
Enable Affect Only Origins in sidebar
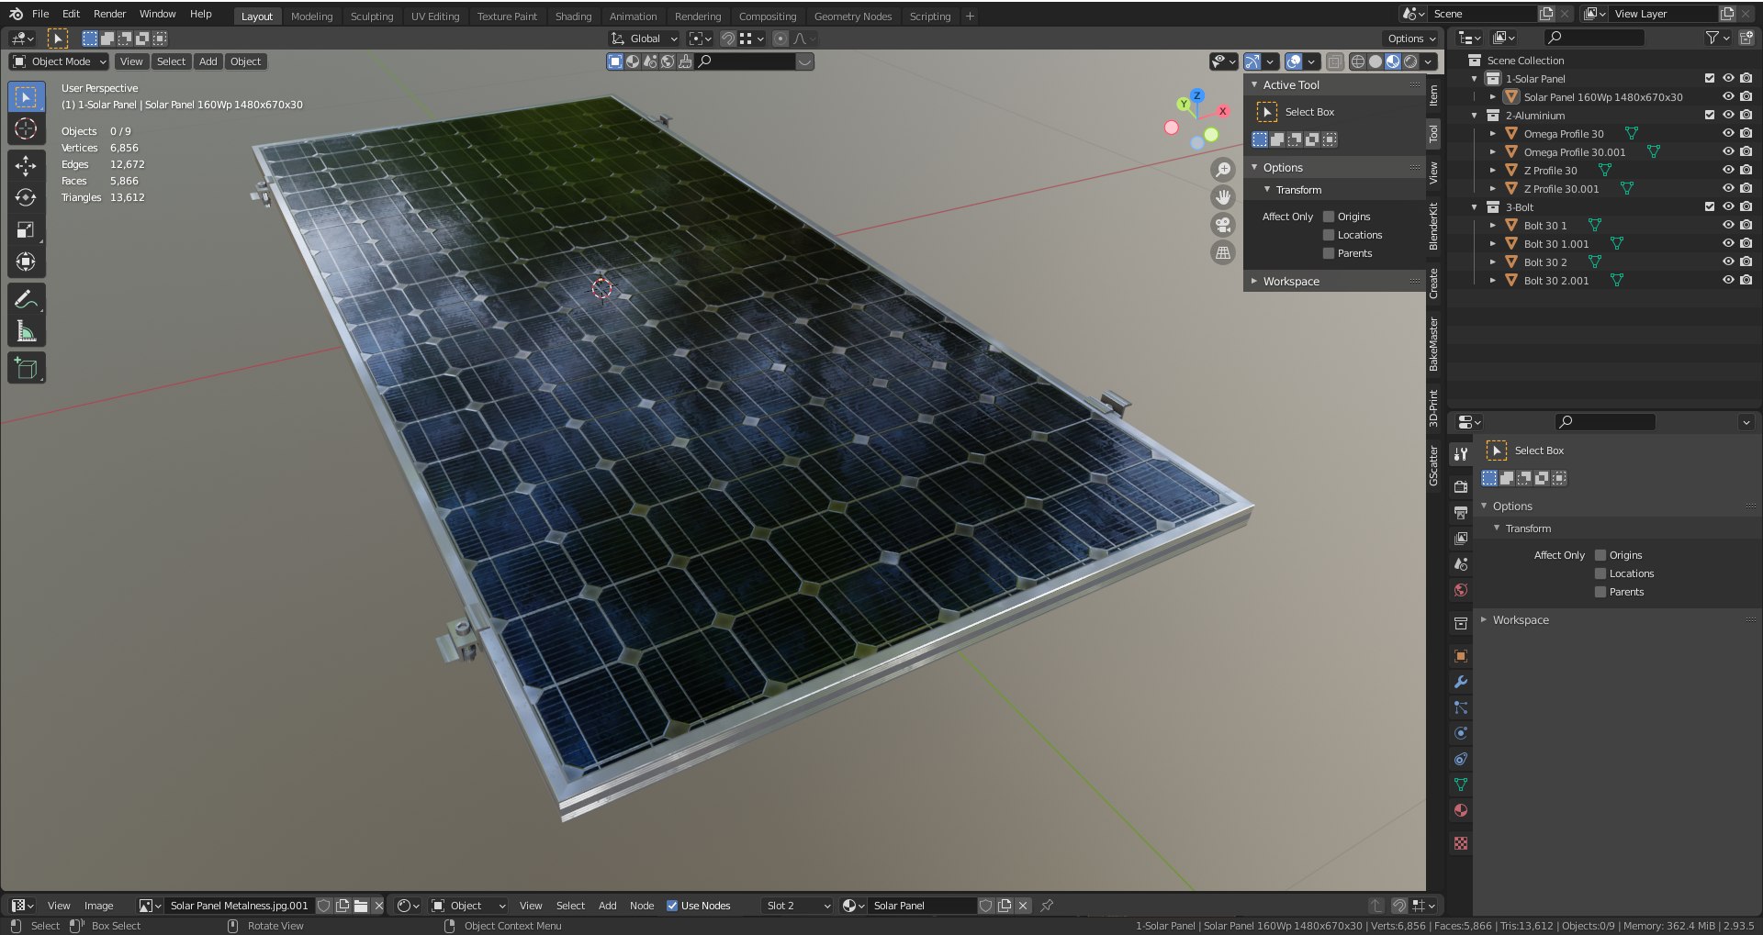[x=1329, y=217]
